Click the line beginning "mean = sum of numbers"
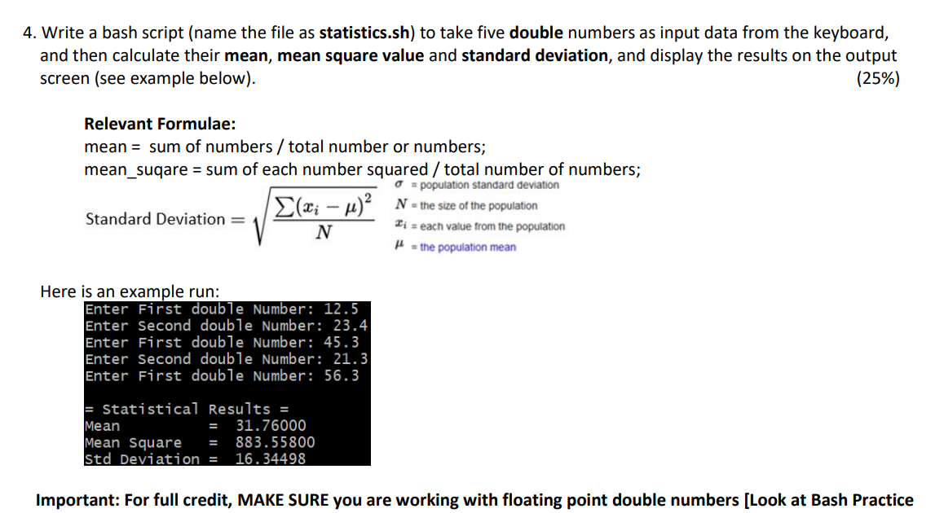The height and width of the screenshot is (513, 935). (x=285, y=147)
